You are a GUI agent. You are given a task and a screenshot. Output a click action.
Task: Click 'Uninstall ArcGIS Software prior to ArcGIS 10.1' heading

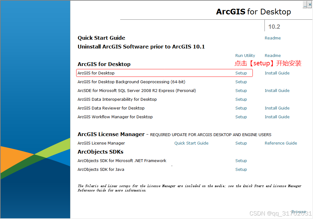(x=141, y=47)
